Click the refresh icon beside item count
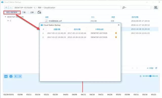 156,68
